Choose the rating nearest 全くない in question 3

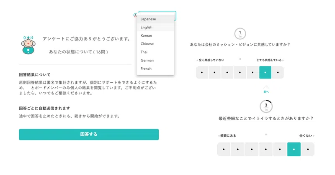308,150
